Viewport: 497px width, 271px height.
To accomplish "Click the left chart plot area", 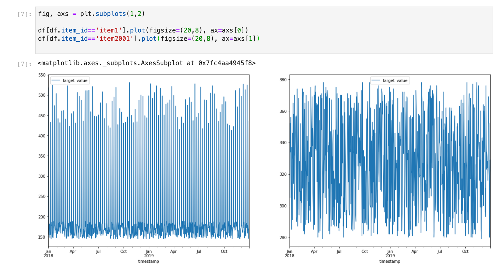I will tap(149, 161).
